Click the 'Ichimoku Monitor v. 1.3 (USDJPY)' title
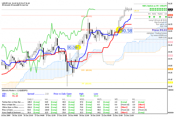The width and height of the screenshot is (176, 119). [15, 91]
